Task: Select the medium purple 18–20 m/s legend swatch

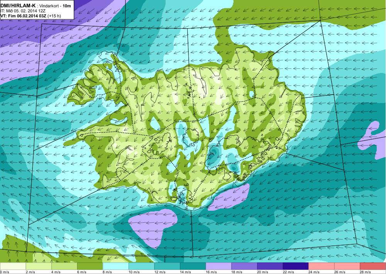Action: 244,266
